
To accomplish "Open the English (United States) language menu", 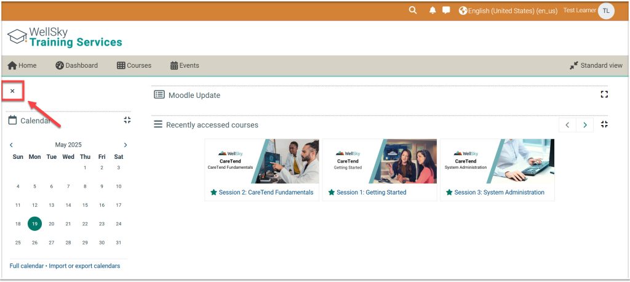I will [508, 11].
